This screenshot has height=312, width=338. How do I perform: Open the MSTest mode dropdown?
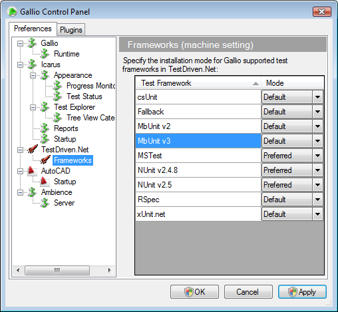(317, 156)
